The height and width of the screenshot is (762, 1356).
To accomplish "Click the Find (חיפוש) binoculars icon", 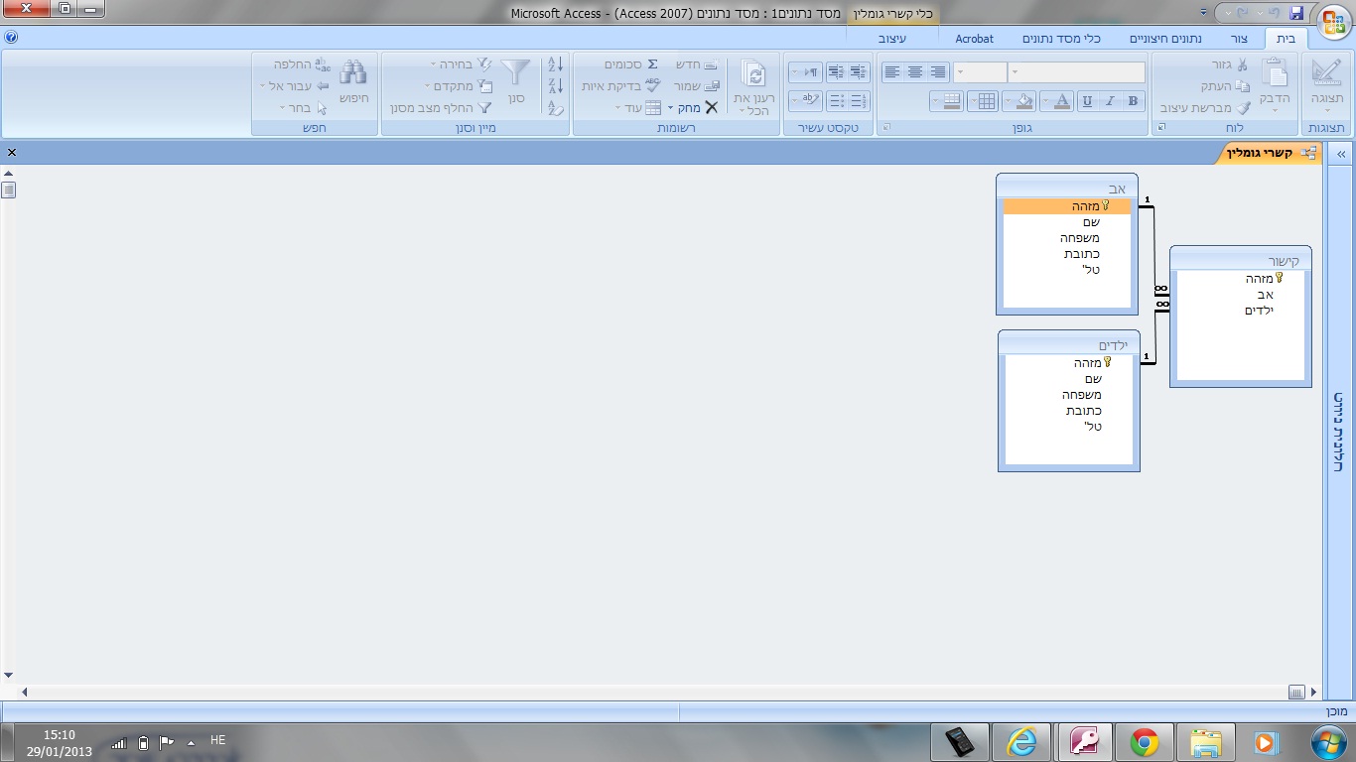I will pyautogui.click(x=353, y=73).
